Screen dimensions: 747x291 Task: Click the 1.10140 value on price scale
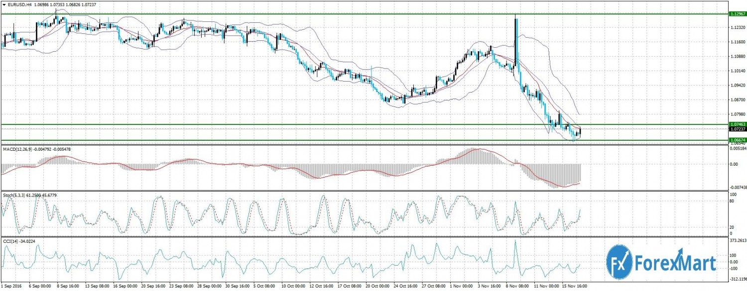coord(737,71)
